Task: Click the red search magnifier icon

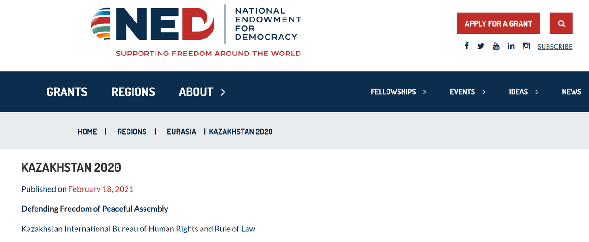Action: pos(561,23)
